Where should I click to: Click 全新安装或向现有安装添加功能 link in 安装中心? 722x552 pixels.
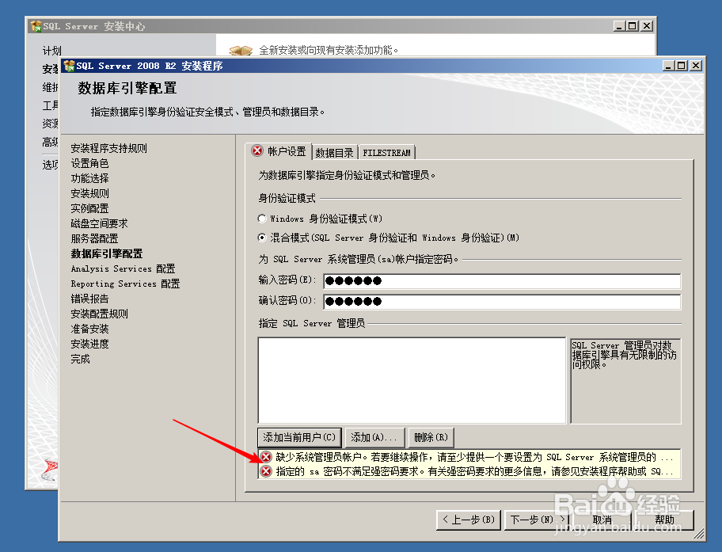coord(329,50)
